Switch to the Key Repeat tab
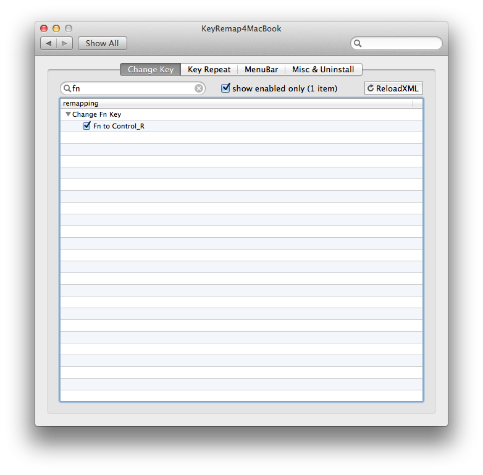 click(x=209, y=69)
